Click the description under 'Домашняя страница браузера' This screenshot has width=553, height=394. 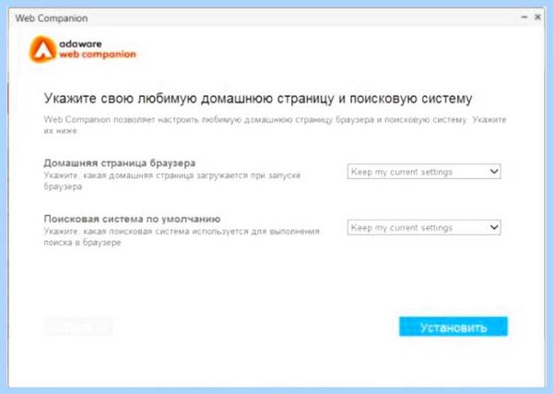[x=172, y=181]
